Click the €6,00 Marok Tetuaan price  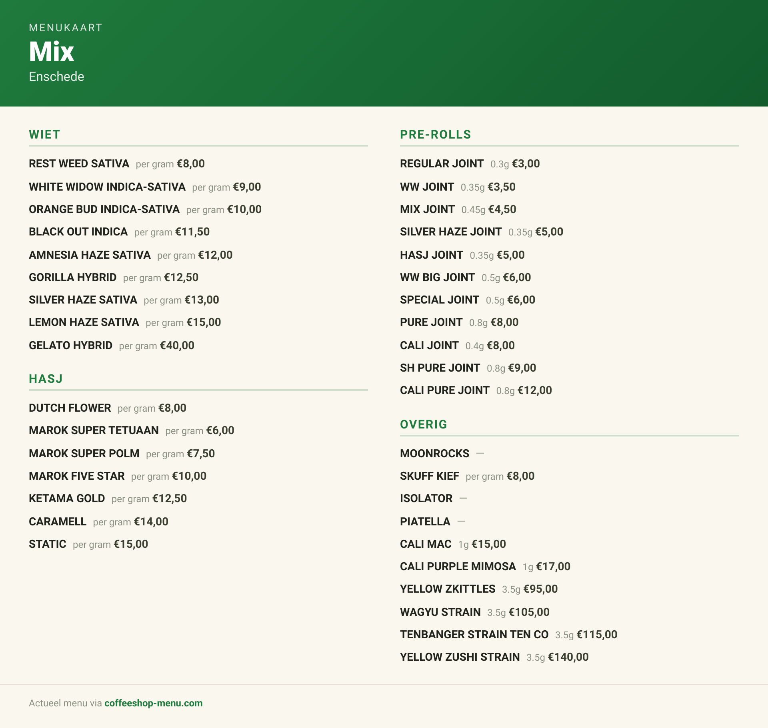220,430
